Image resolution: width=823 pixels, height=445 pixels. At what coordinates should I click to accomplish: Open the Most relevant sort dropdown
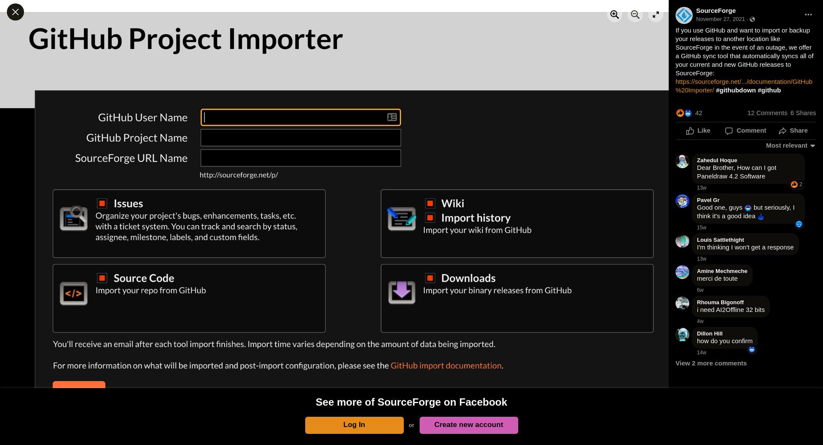pos(790,145)
